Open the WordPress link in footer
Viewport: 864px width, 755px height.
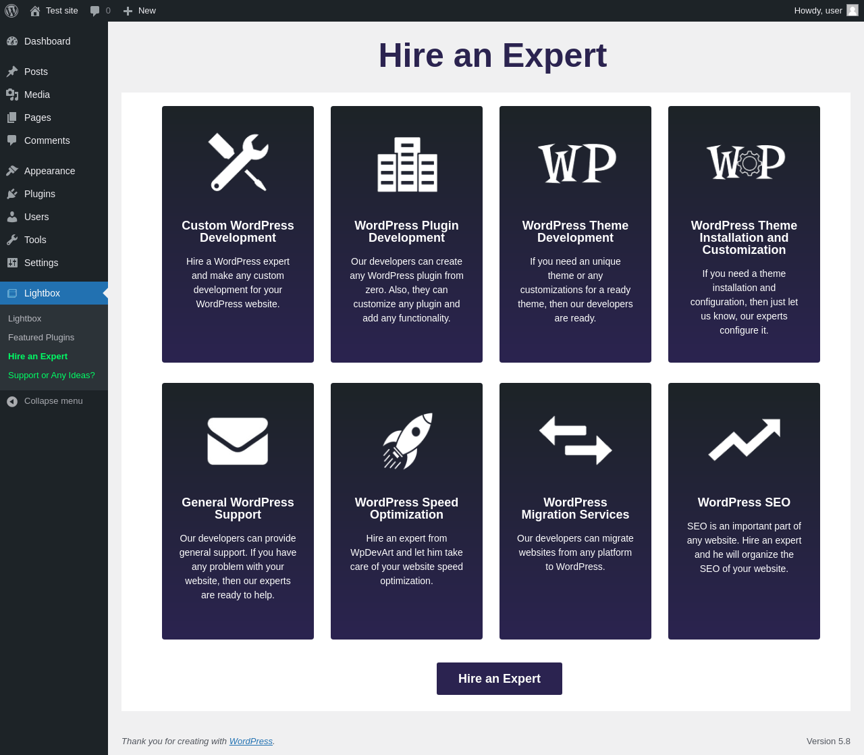[251, 741]
